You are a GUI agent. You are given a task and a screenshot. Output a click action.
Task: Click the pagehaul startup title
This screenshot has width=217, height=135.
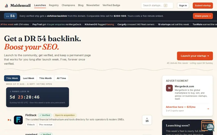tap(31, 134)
